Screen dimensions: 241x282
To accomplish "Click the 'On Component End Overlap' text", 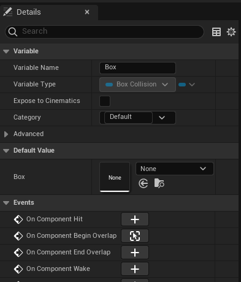I will click(69, 252).
